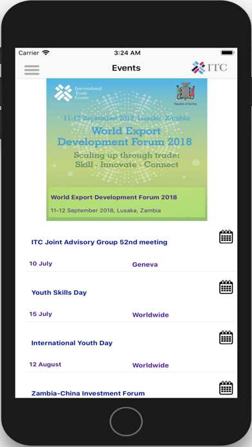This screenshot has height=447, width=252.
Task: Click Worldwide location for Youth Skills Day
Action: click(x=150, y=315)
